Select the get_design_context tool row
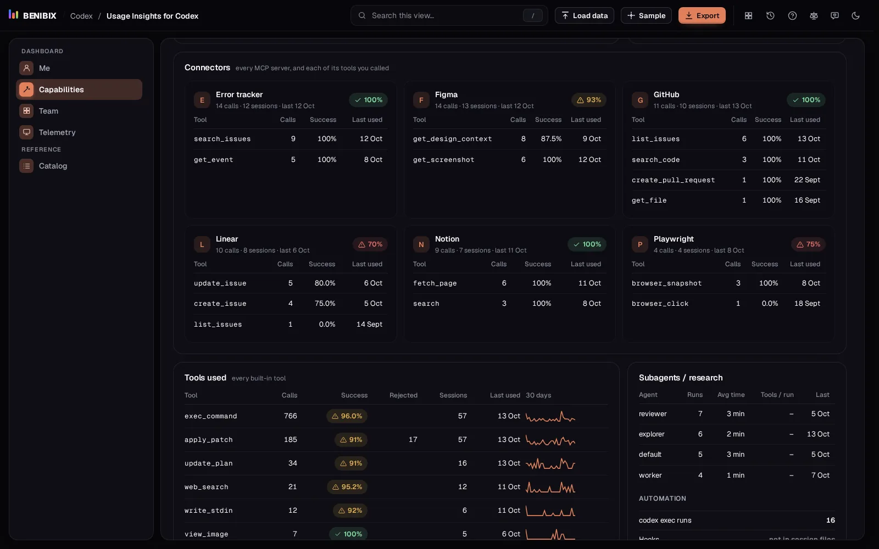Screen dimensions: 879x549 point(509,139)
